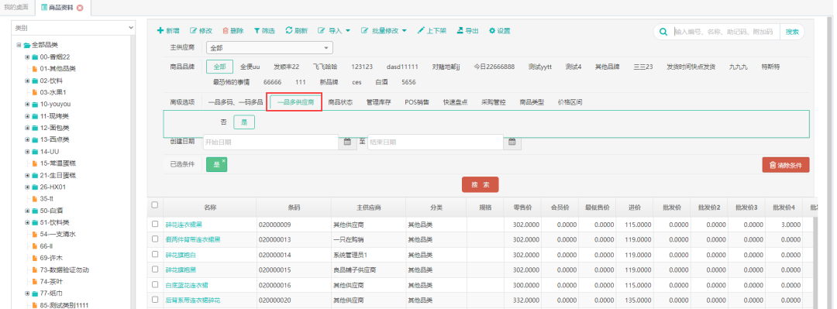Click the 刷新 refresh icon

[289, 31]
